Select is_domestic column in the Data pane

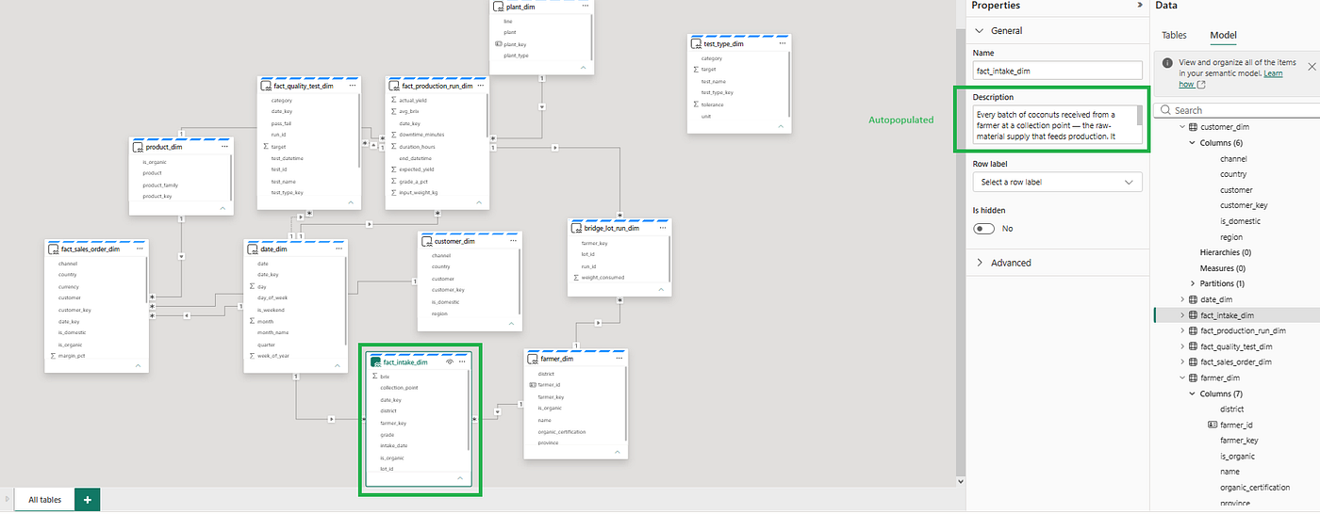click(x=1240, y=221)
